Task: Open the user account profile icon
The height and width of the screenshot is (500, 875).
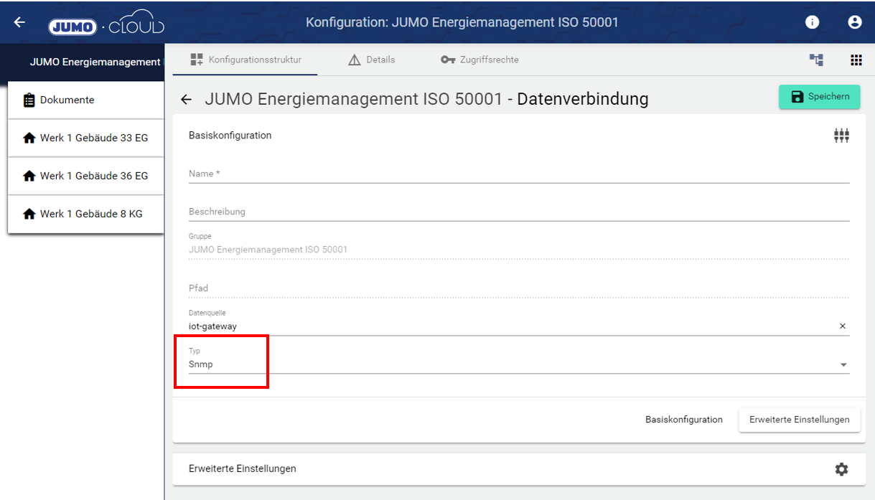Action: pyautogui.click(x=854, y=22)
